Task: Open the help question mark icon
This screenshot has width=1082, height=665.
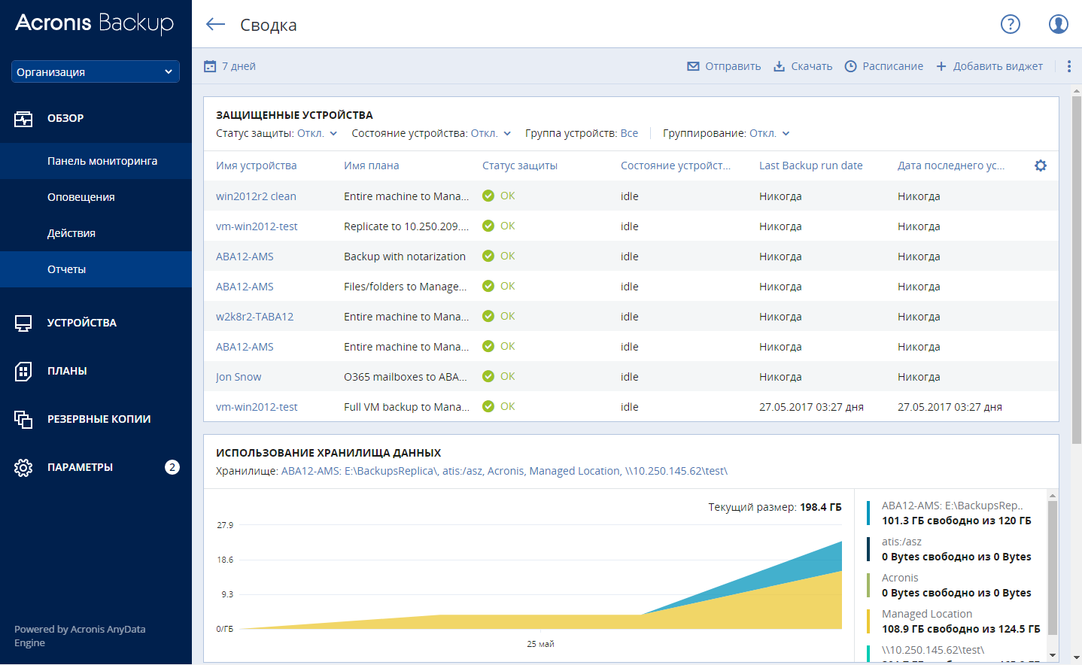Action: pos(1010,24)
